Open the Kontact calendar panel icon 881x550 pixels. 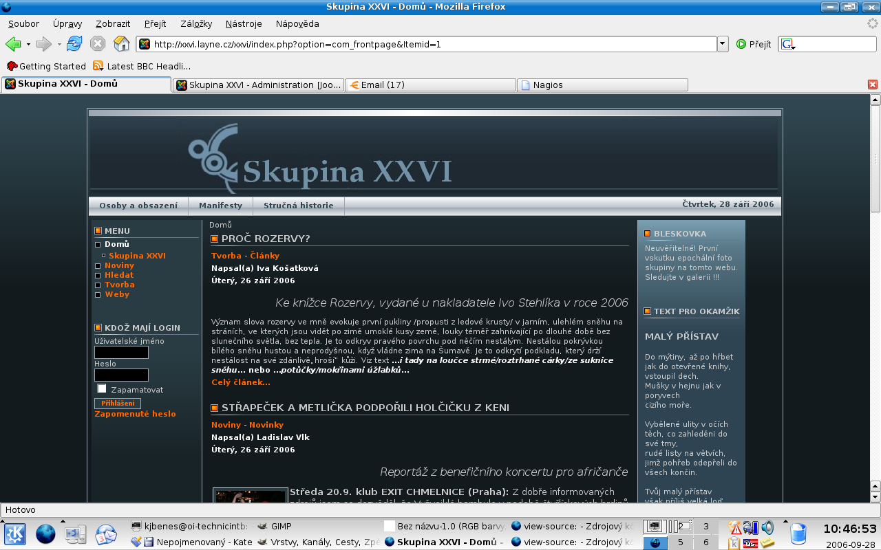105,533
